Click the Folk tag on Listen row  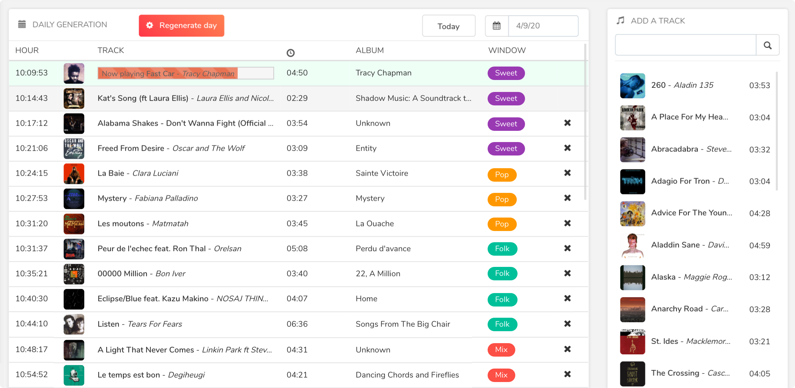coord(502,324)
